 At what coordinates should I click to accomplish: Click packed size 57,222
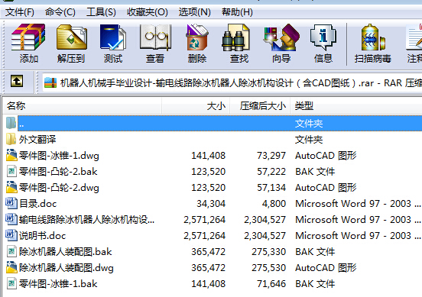271,172
